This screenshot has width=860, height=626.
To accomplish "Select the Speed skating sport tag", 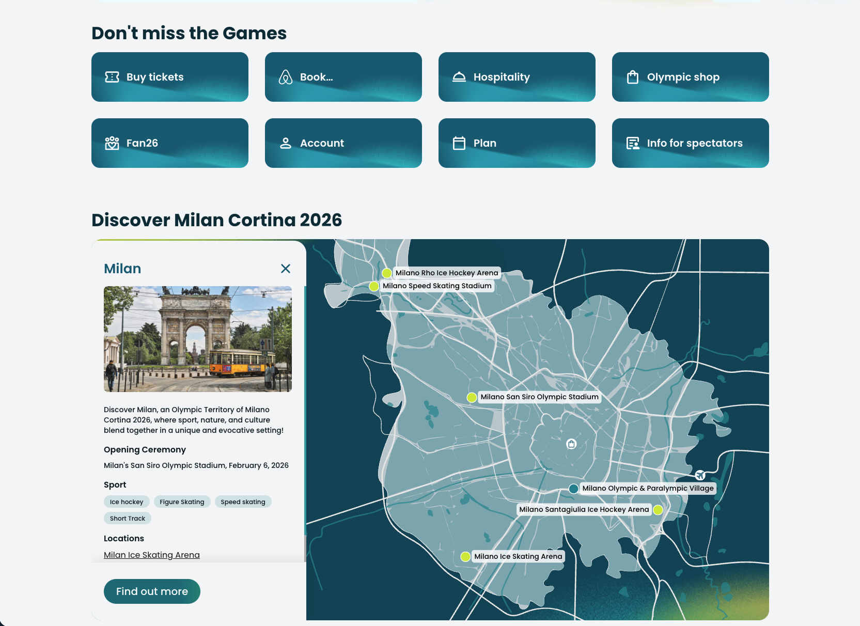I will [x=243, y=502].
